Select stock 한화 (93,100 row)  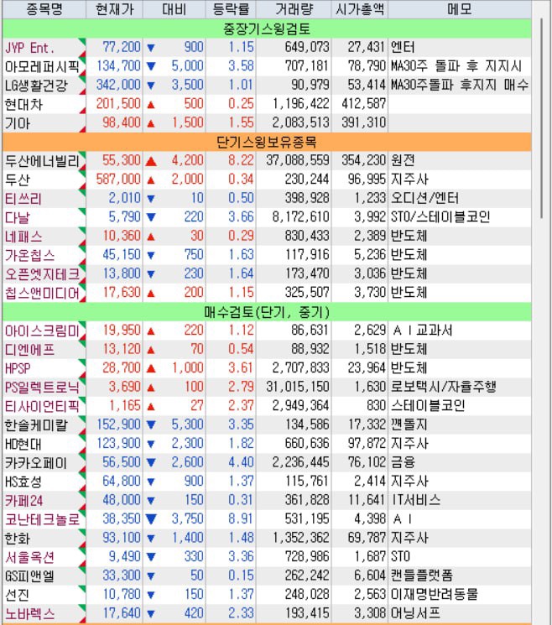(44, 538)
